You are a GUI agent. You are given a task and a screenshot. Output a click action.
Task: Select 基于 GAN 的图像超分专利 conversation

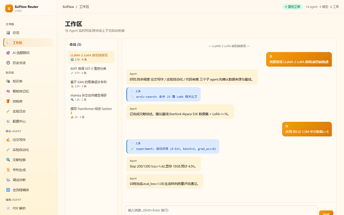click(x=91, y=84)
